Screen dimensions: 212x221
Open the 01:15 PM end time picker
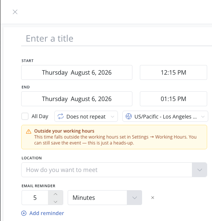173,99
